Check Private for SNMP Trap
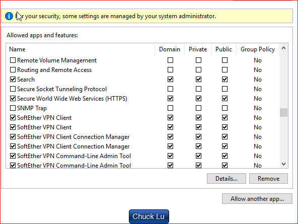298x224 pixels. 198,108
